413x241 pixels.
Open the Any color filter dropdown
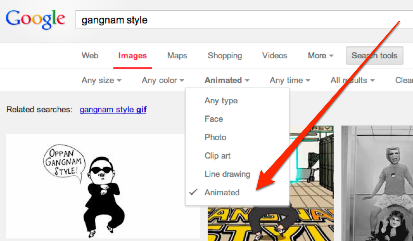(162, 80)
